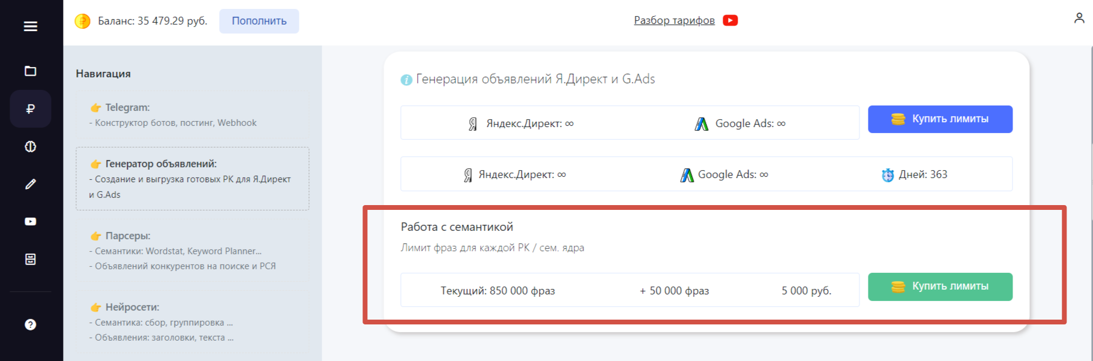Viewport: 1093px width, 361px height.
Task: Open the user profile icon
Action: click(x=1079, y=19)
